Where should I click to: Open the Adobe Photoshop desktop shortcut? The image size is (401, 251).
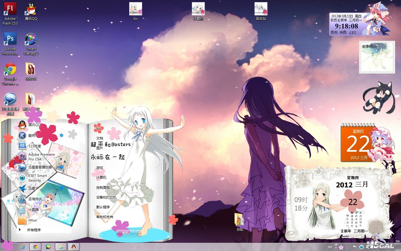click(10, 44)
